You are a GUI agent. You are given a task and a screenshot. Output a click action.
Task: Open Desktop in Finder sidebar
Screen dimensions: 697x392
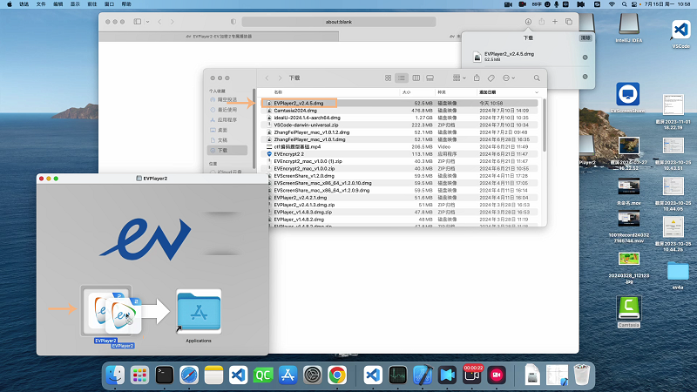227,130
